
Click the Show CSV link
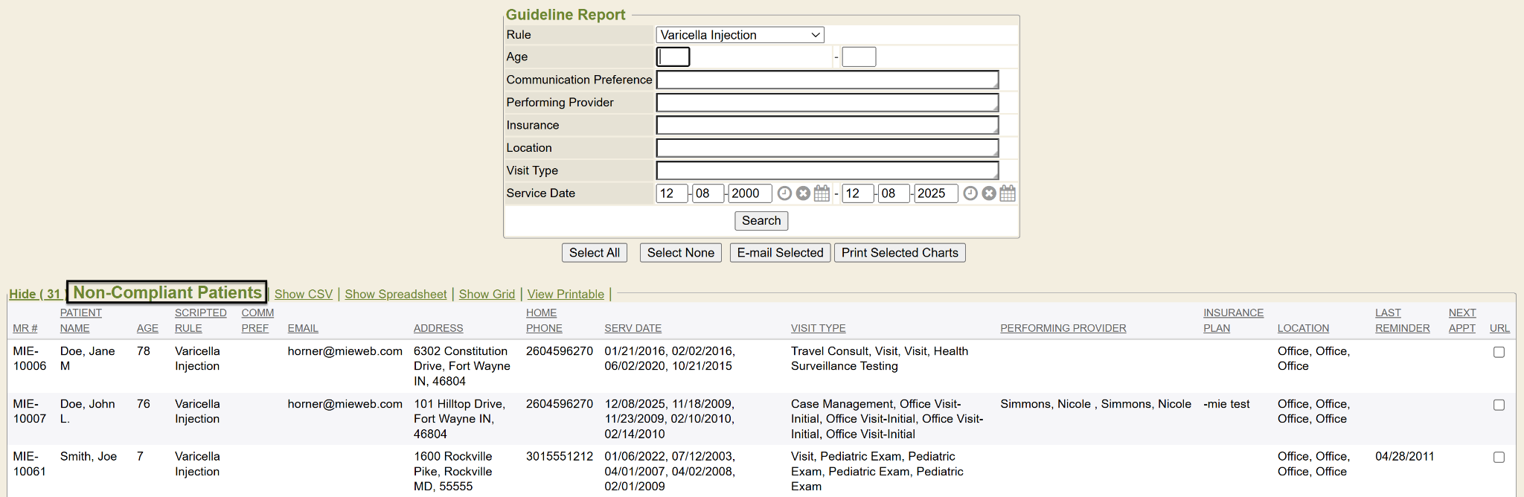click(x=304, y=294)
